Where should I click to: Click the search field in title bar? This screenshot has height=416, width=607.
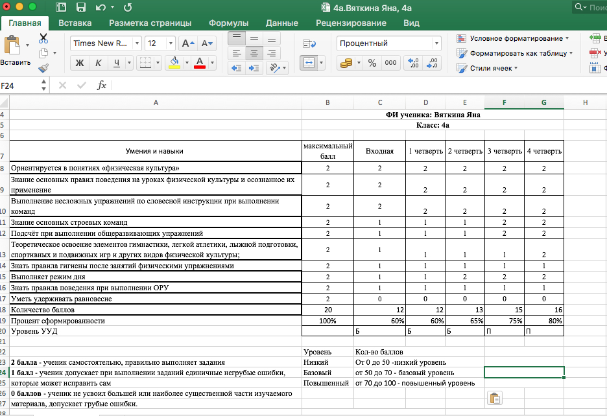pos(589,7)
